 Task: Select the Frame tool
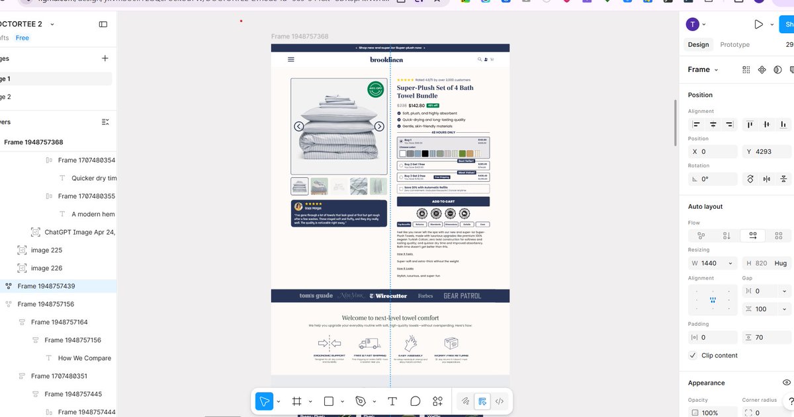[x=296, y=401]
